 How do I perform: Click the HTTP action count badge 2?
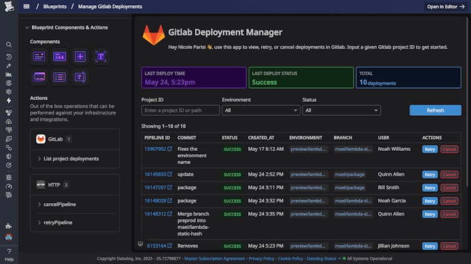[x=66, y=185]
